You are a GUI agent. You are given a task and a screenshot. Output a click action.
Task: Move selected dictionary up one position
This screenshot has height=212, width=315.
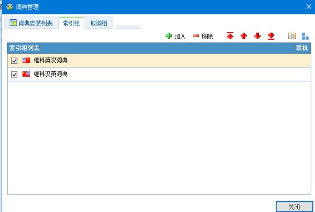pos(244,36)
